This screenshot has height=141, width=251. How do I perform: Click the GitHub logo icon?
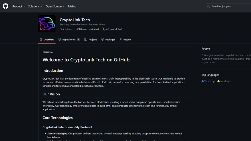point(5,6)
